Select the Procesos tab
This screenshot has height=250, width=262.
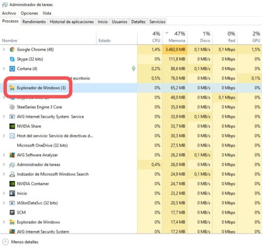coord(10,21)
